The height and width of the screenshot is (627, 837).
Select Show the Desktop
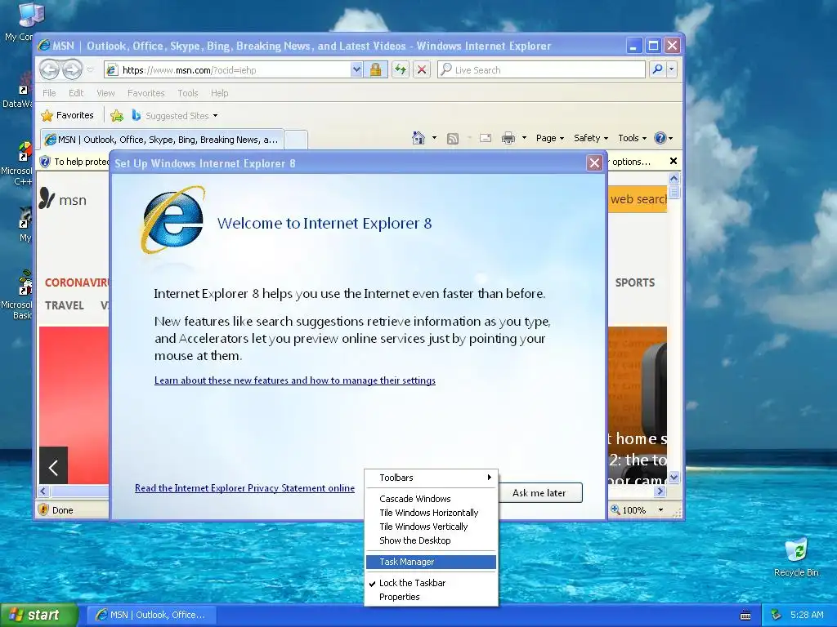coord(432,540)
